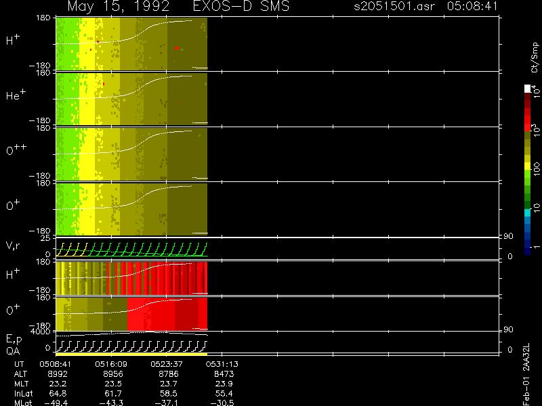
Task: Click the altitude value '8992'
Action: click(x=58, y=374)
